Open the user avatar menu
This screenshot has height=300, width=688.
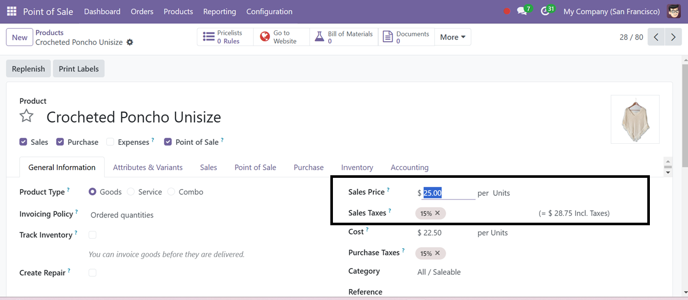(x=674, y=11)
